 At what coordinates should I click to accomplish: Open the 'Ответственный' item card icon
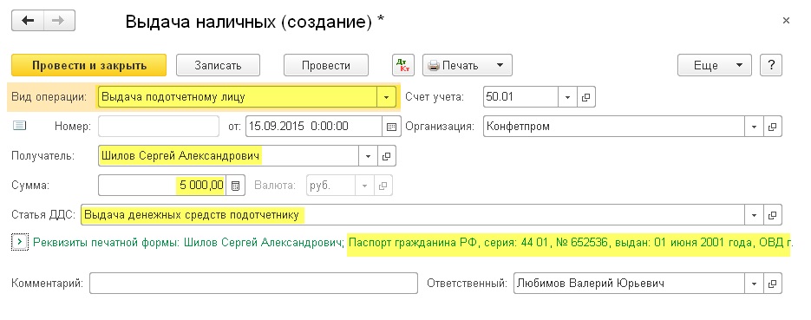coord(772,284)
